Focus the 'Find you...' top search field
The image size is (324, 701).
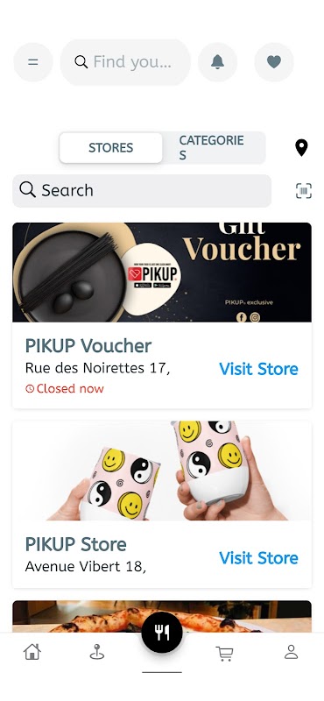pos(125,62)
